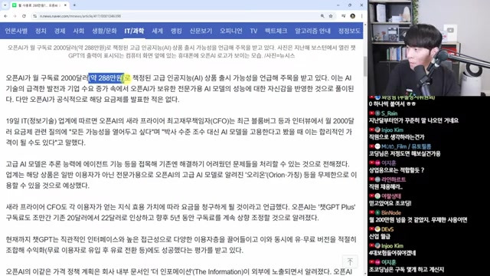Viewport: 490px width, 276px height.
Task: Click the photo caption ending /사진=뉴시스
Action: coord(181,51)
